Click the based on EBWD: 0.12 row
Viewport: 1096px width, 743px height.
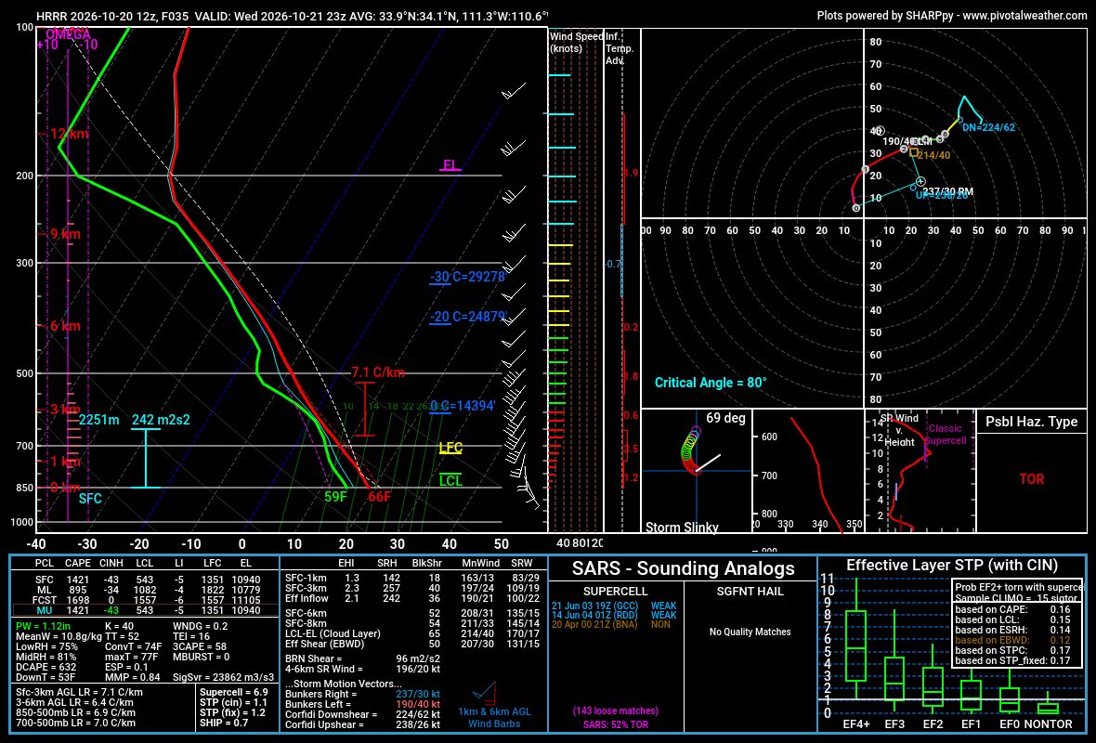click(1012, 640)
